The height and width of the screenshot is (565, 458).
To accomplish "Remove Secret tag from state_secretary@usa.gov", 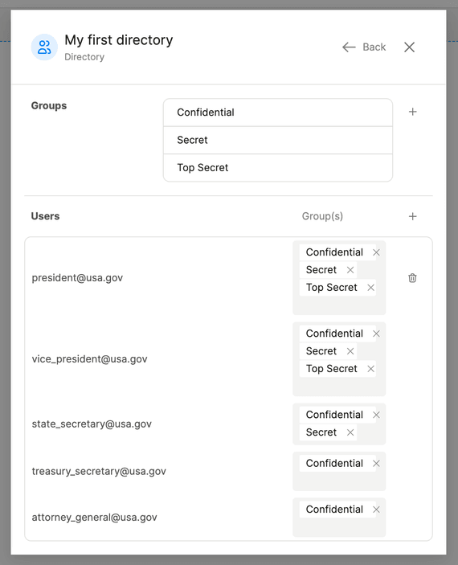I will pyautogui.click(x=350, y=432).
